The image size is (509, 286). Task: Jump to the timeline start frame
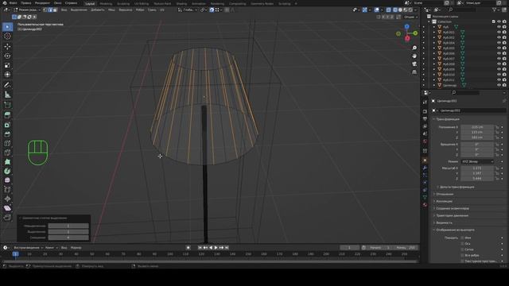(200, 248)
